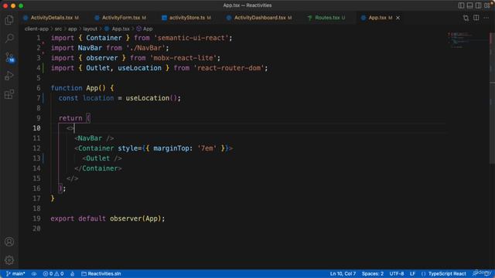
Task: Select TypeScript React language mode
Action: pyautogui.click(x=447, y=273)
